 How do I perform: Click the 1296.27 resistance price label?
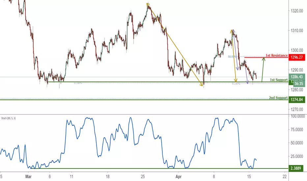pos(296,57)
